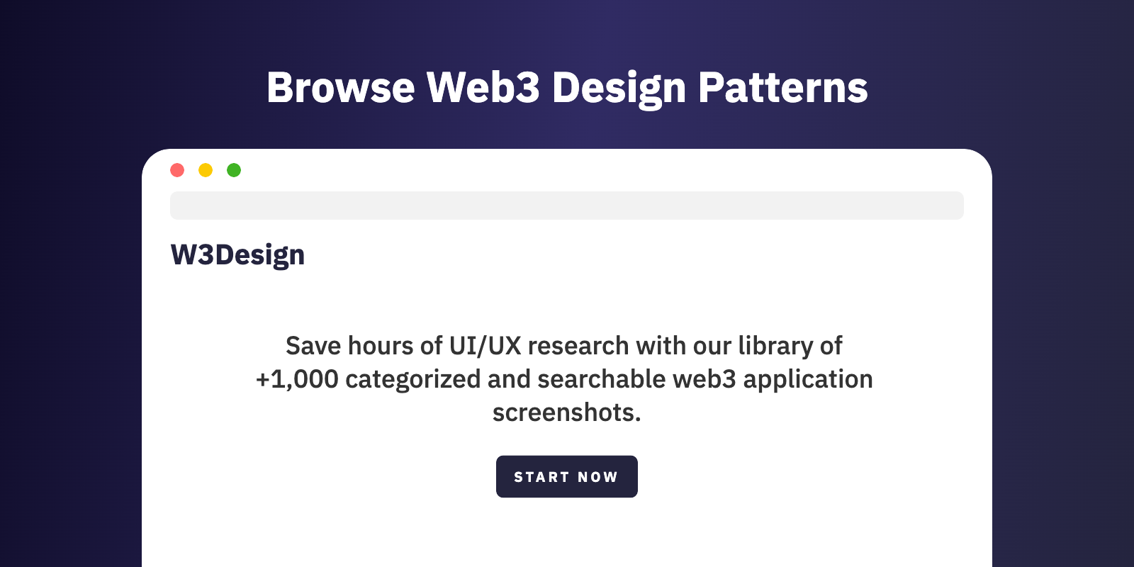Click the +1,000 figure in the description
Image resolution: width=1134 pixels, height=567 pixels.
click(x=297, y=379)
